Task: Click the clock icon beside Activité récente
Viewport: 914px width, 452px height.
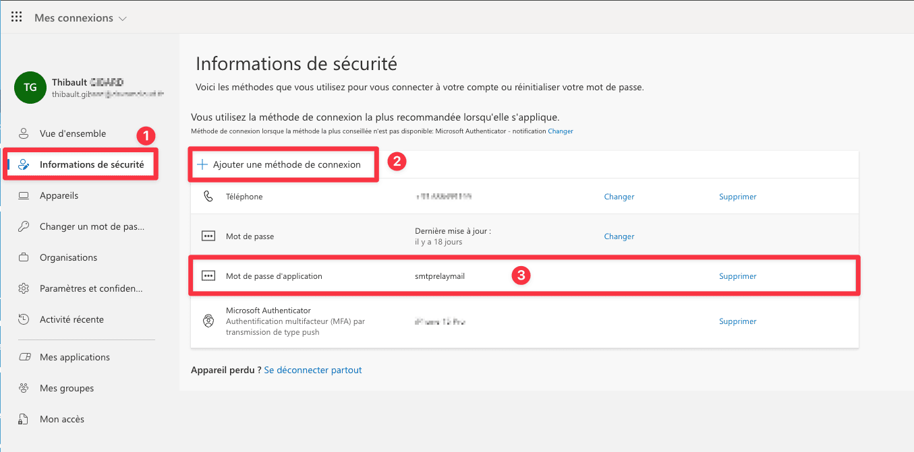Action: [24, 319]
